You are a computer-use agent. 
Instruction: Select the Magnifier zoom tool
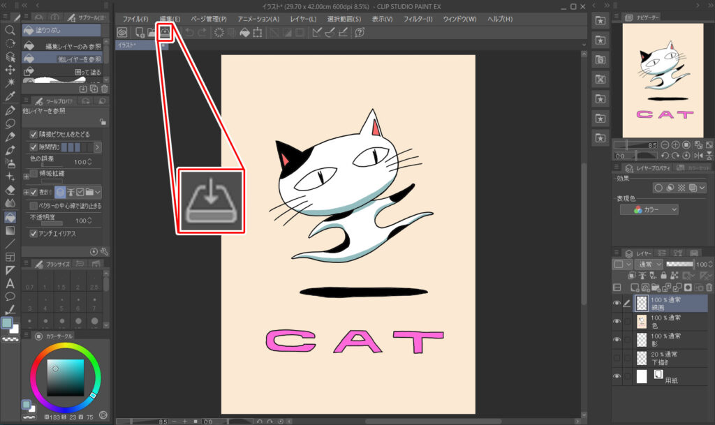coord(10,31)
